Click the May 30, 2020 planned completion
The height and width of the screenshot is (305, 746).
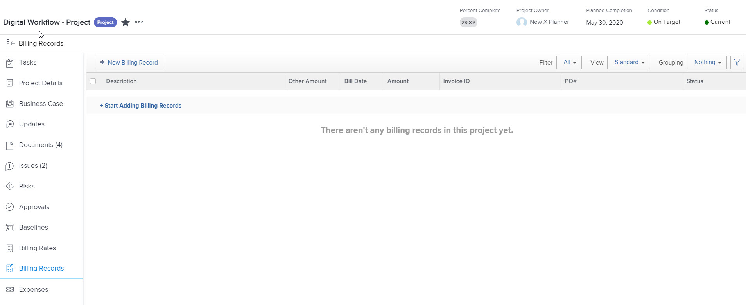tap(604, 22)
